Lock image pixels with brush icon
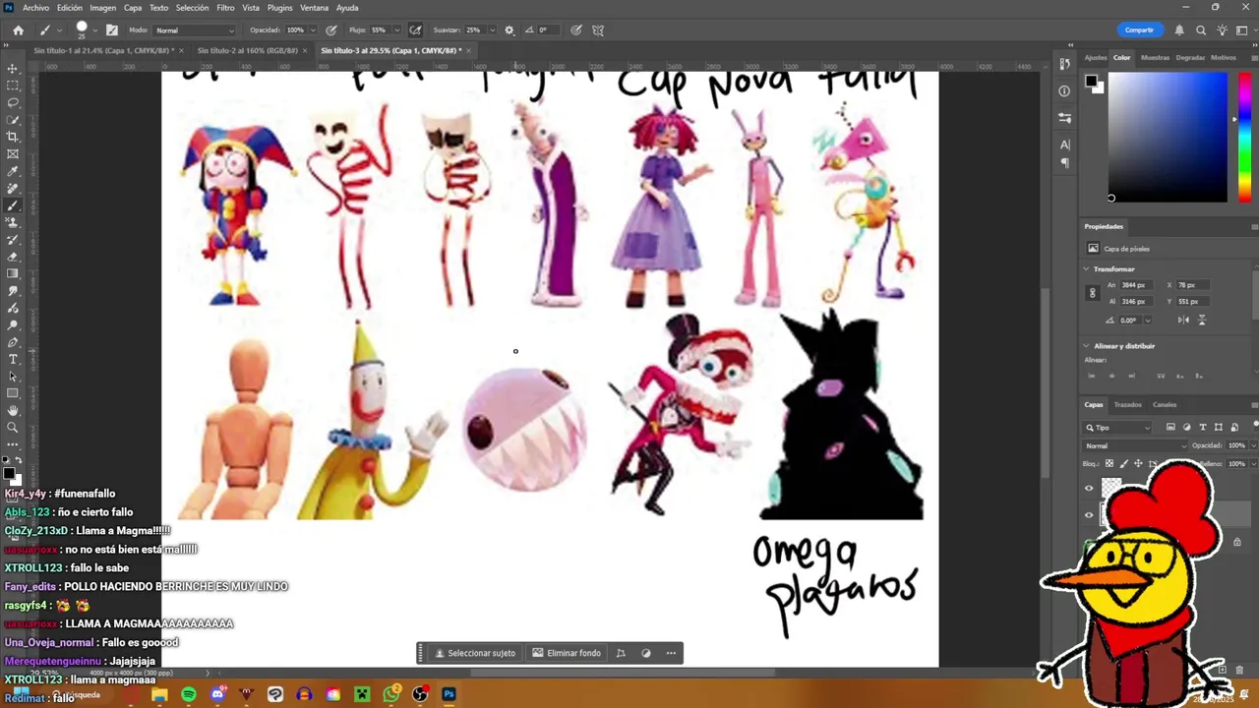Screen dimensions: 1259x708 pos(1124,463)
